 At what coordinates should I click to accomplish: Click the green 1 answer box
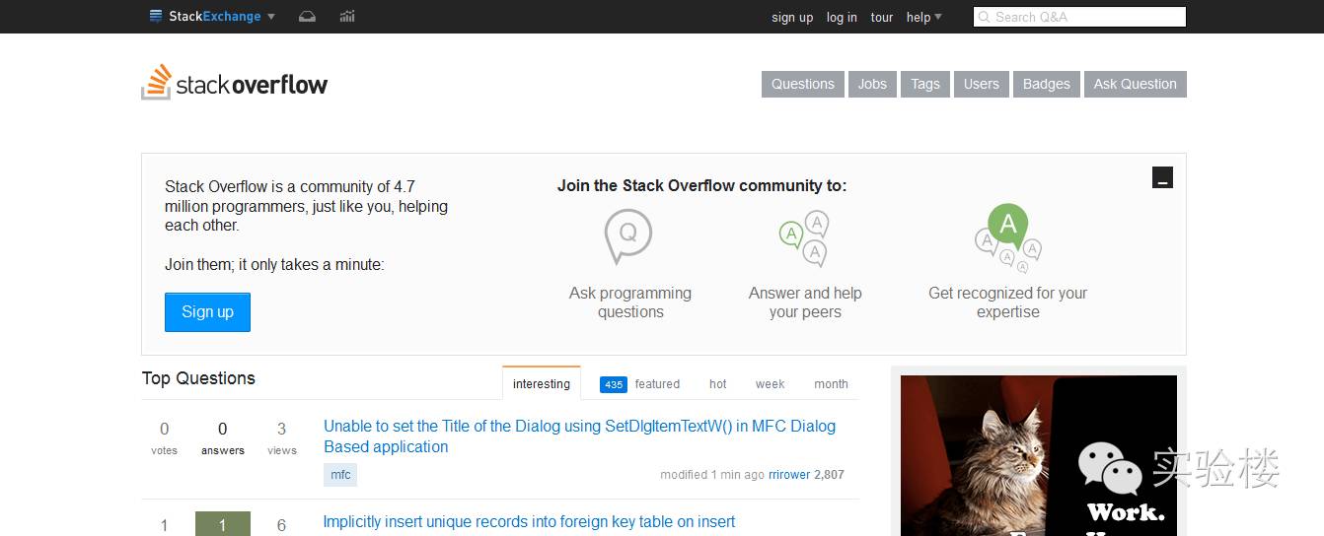pyautogui.click(x=223, y=523)
